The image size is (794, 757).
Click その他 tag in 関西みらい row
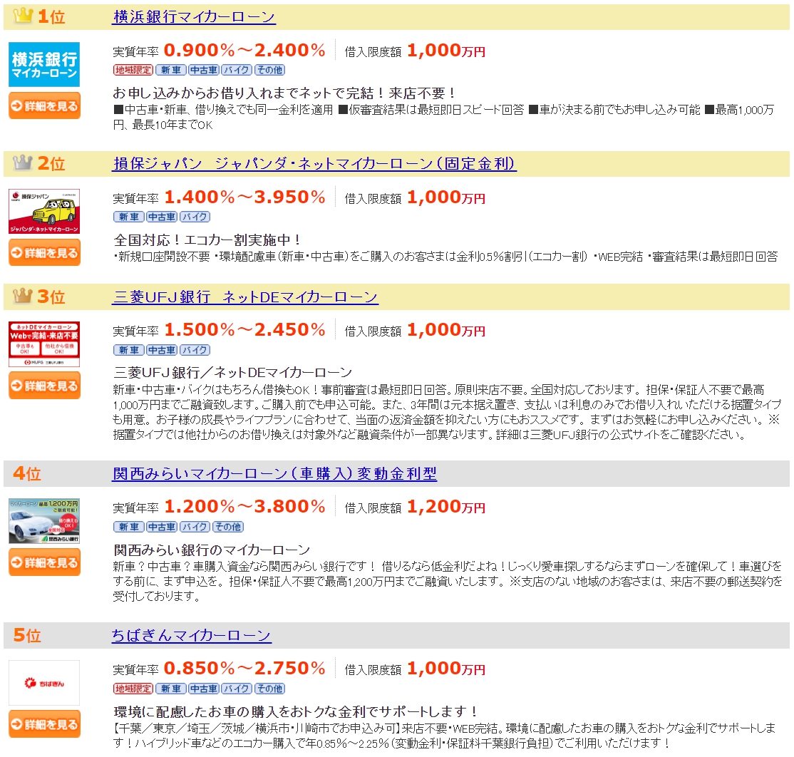(228, 527)
